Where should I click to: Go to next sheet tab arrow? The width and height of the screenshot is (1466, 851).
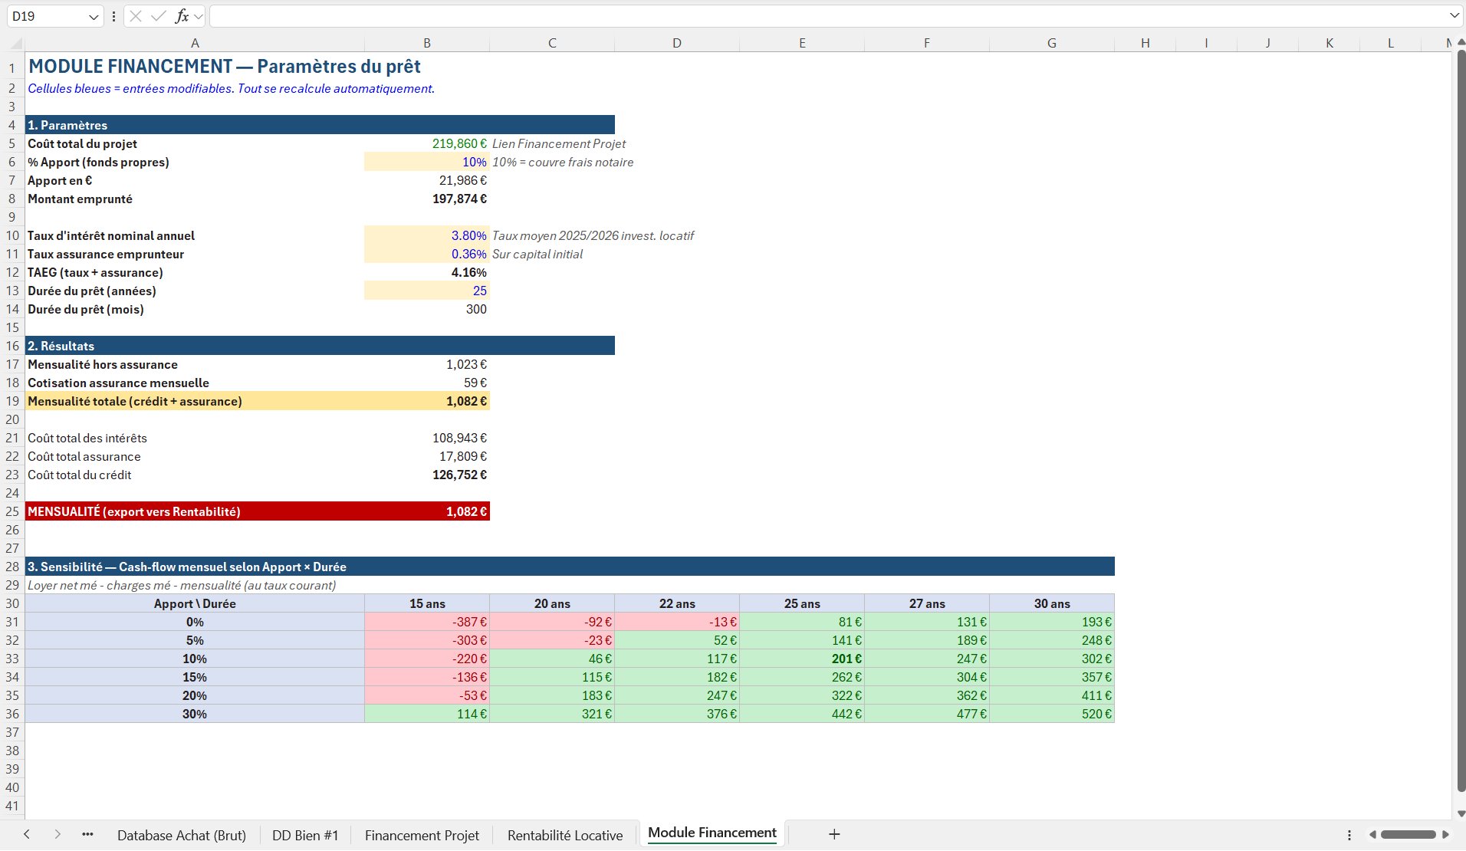[x=58, y=834]
